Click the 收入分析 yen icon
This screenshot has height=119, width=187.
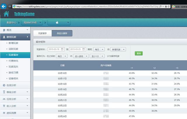[4, 106]
